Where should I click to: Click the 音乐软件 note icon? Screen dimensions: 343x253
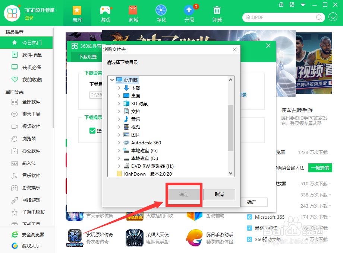coord(15,176)
